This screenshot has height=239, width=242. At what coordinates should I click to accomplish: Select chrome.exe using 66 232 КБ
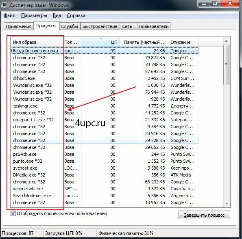[x=105, y=182]
